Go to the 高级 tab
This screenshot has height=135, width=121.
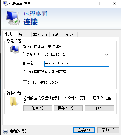click(69, 34)
